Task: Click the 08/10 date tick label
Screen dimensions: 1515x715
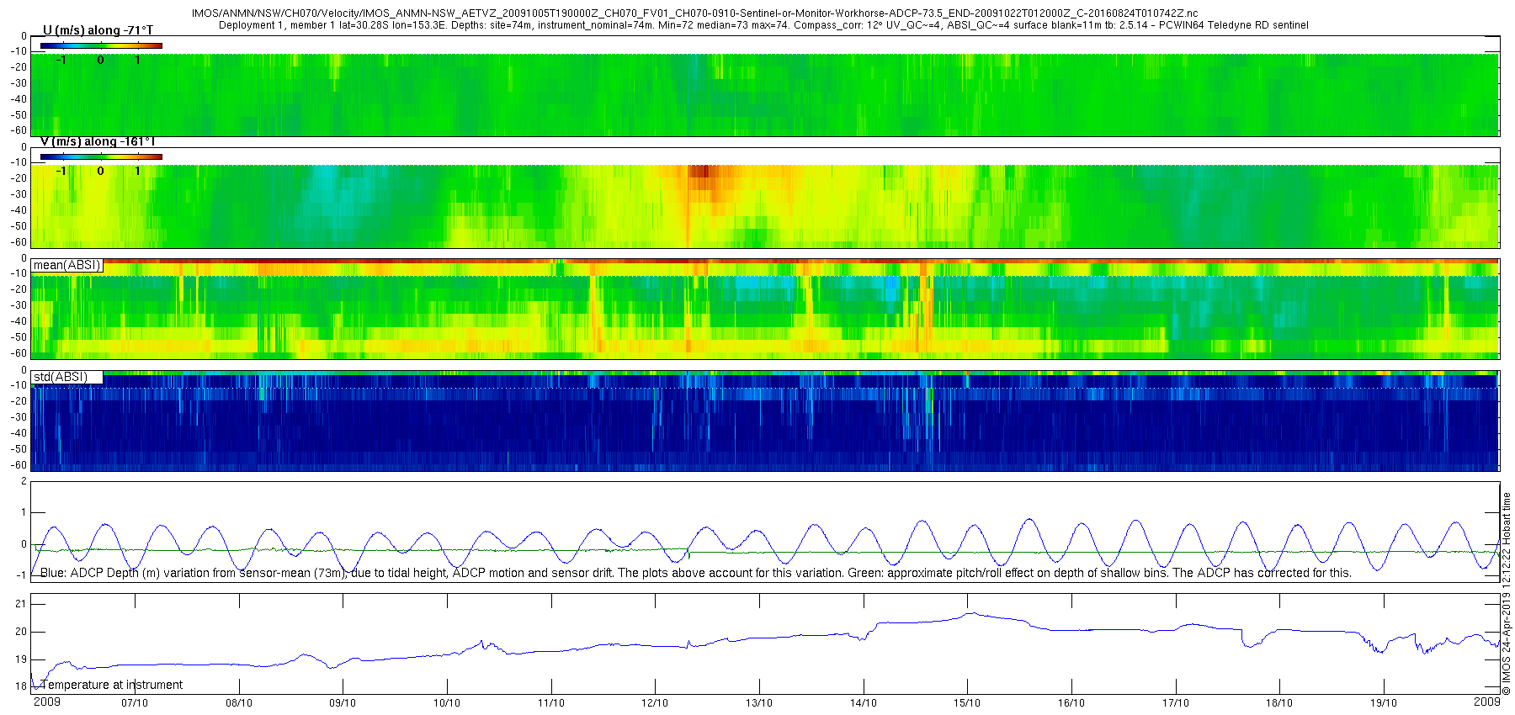Action: [239, 703]
